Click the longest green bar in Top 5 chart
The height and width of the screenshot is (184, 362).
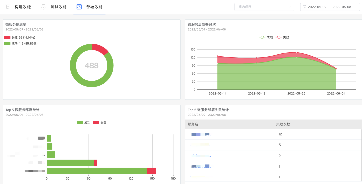97,171
